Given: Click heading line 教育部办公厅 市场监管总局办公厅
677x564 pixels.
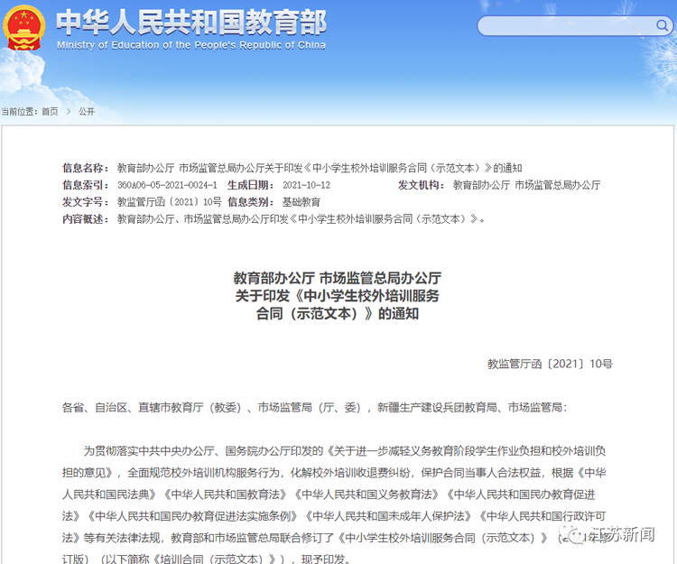Looking at the screenshot, I should (338, 278).
